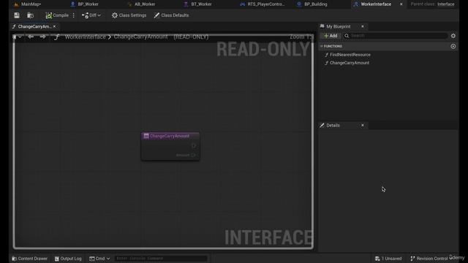Open the Output Log
Viewport: 468px width, 263px height.
[x=68, y=259]
